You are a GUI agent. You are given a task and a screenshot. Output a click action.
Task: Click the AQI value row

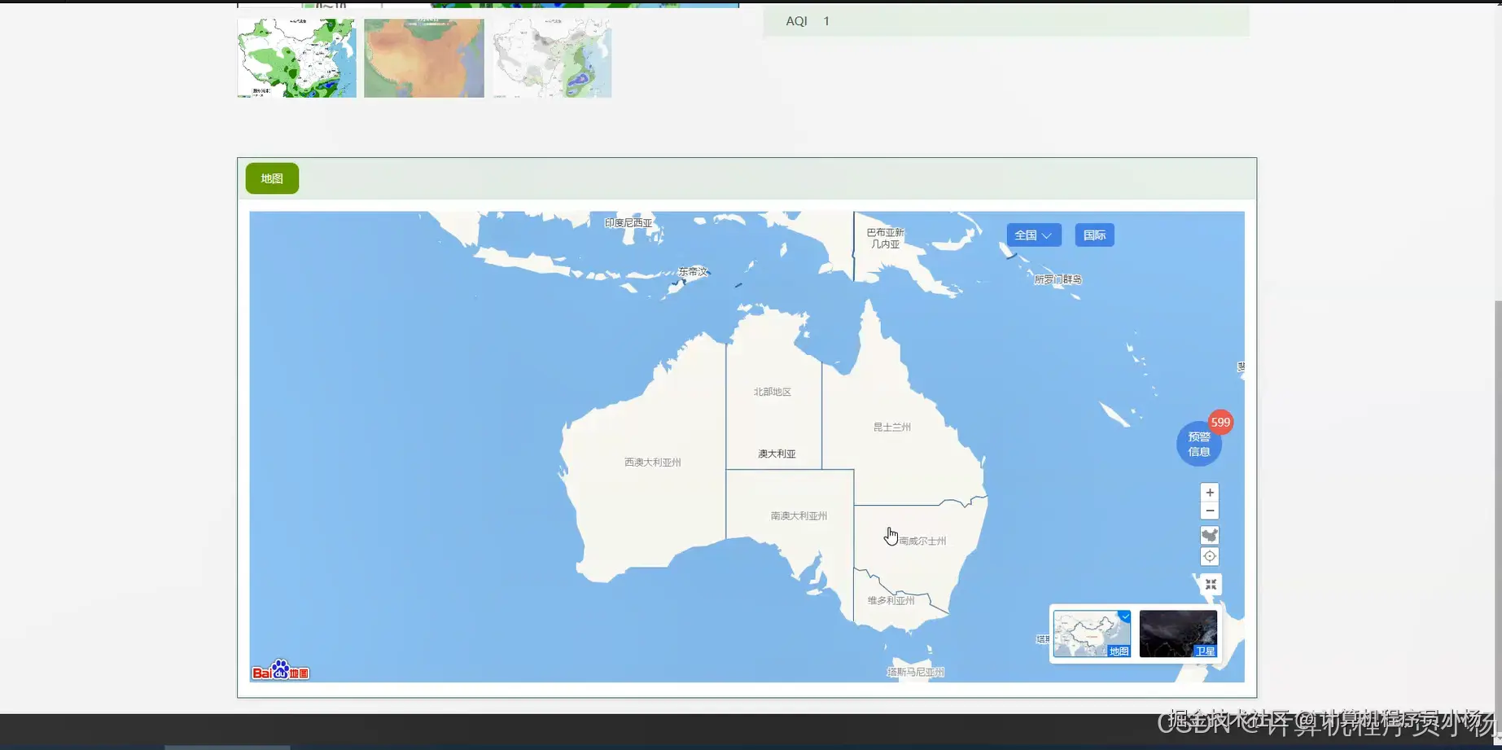pyautogui.click(x=1006, y=21)
